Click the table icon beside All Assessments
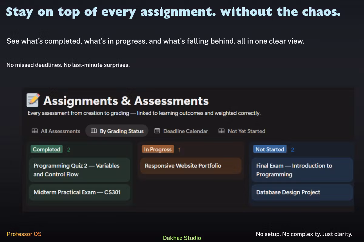 (x=35, y=131)
